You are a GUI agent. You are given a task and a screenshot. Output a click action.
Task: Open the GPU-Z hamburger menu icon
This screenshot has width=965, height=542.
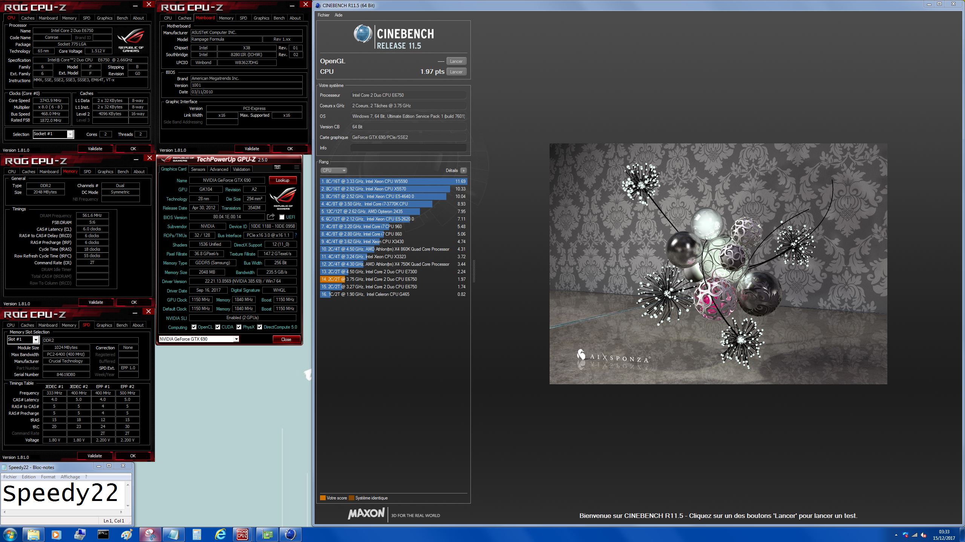297,167
